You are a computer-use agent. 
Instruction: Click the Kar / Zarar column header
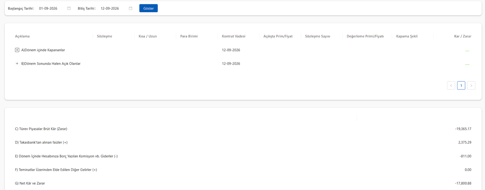463,36
